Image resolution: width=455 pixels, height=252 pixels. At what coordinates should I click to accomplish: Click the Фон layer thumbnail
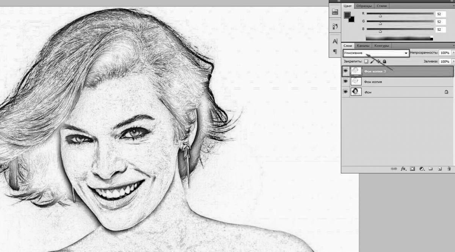click(356, 92)
